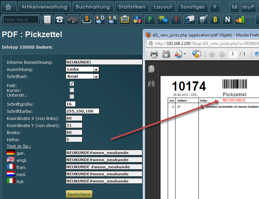Click the French flag icon

coord(11,167)
